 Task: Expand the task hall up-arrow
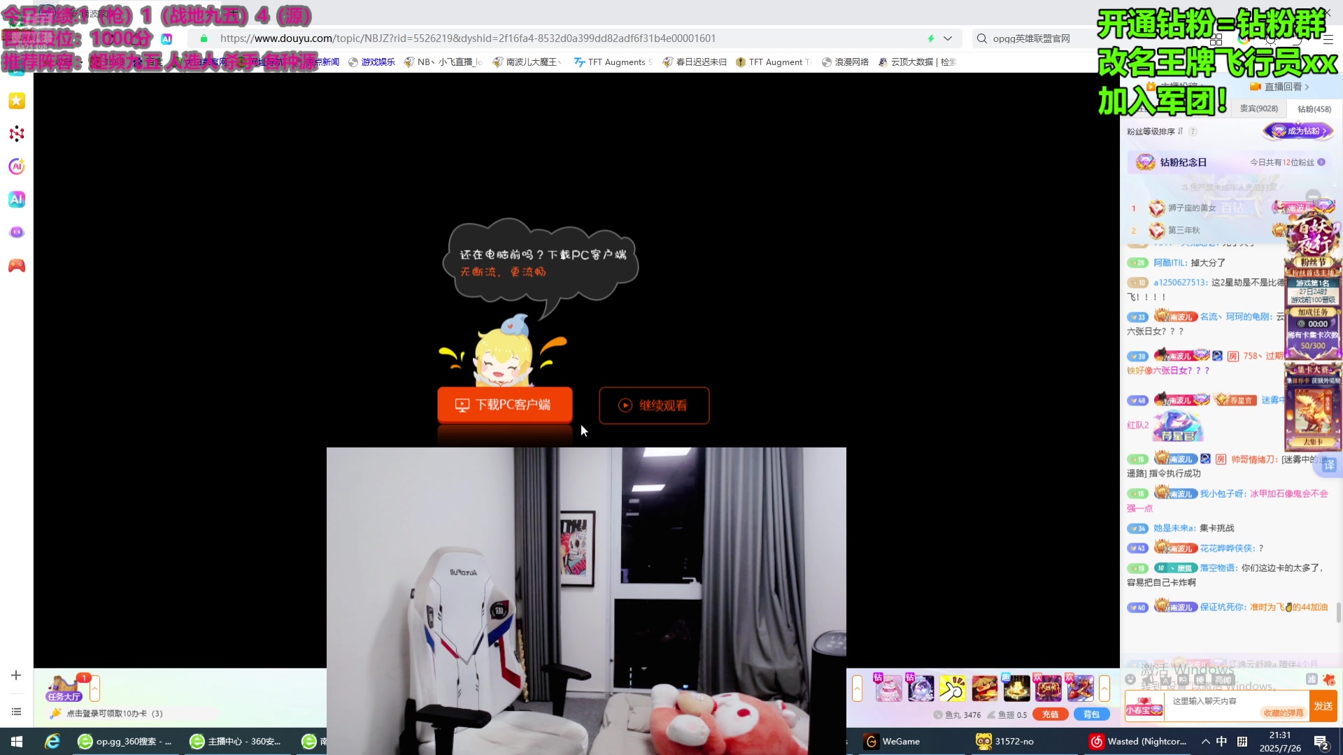[x=94, y=689]
